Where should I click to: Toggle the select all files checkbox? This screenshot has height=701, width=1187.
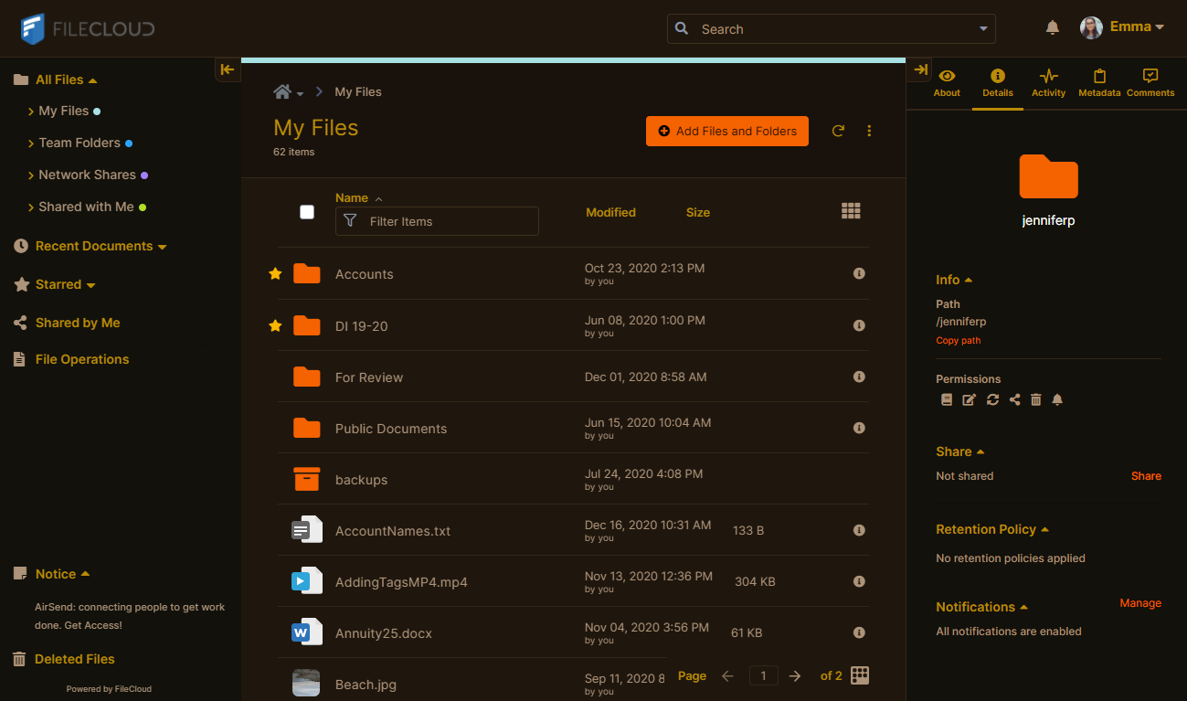click(307, 212)
